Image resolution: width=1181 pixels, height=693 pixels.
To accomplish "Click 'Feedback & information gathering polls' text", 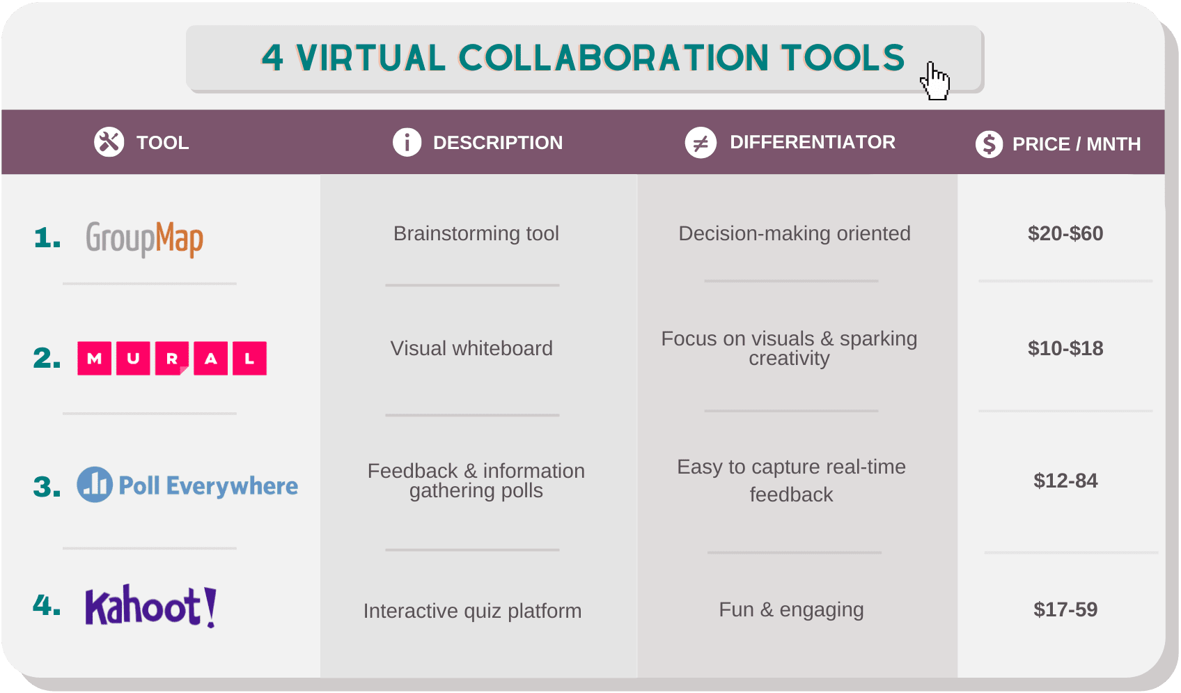I will pyautogui.click(x=476, y=481).
